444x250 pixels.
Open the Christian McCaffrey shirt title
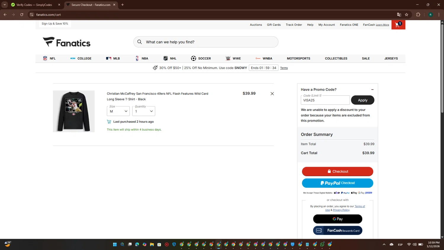coord(157,96)
